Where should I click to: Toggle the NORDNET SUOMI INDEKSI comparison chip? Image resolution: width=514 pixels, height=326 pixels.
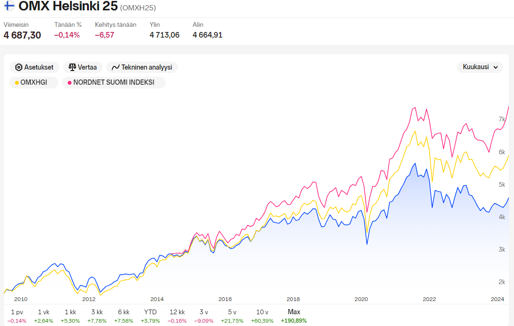click(x=114, y=82)
